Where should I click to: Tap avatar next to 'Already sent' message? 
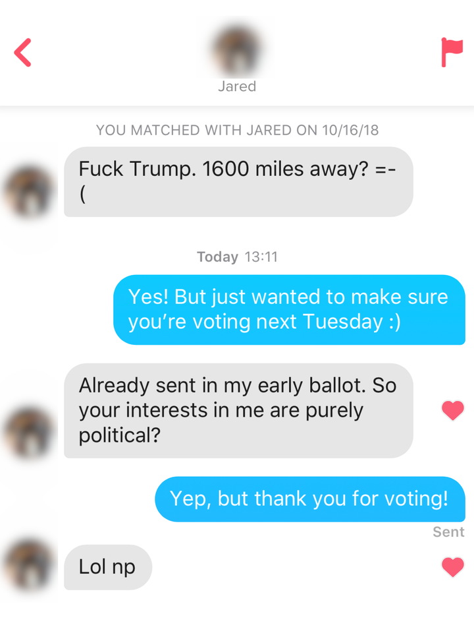[30, 432]
